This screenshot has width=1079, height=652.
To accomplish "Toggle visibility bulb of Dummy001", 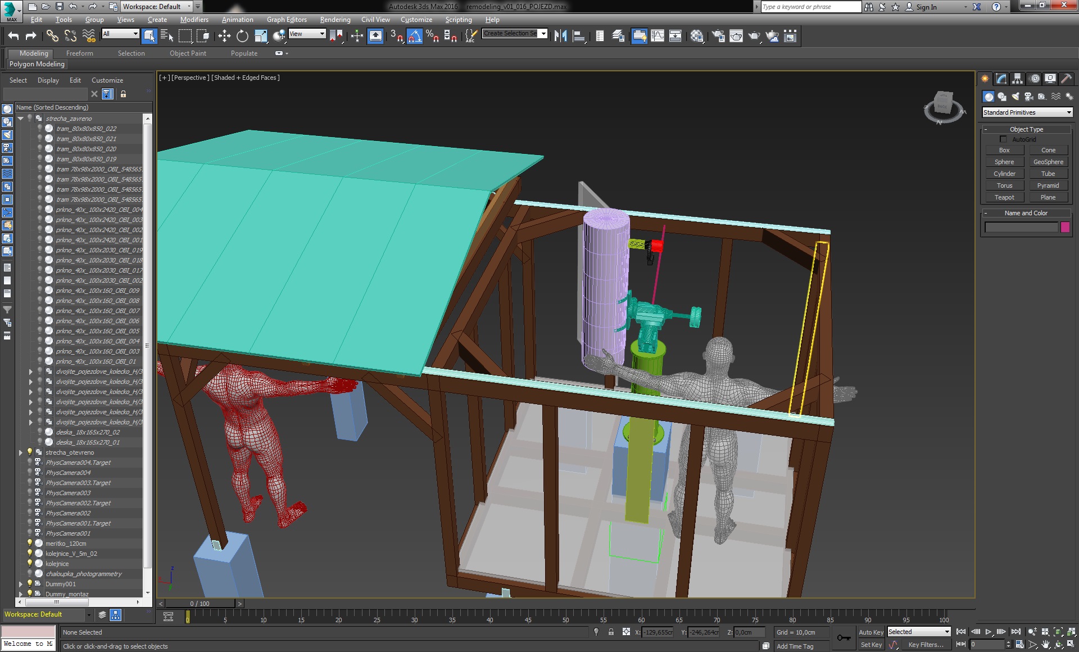I will coord(30,584).
